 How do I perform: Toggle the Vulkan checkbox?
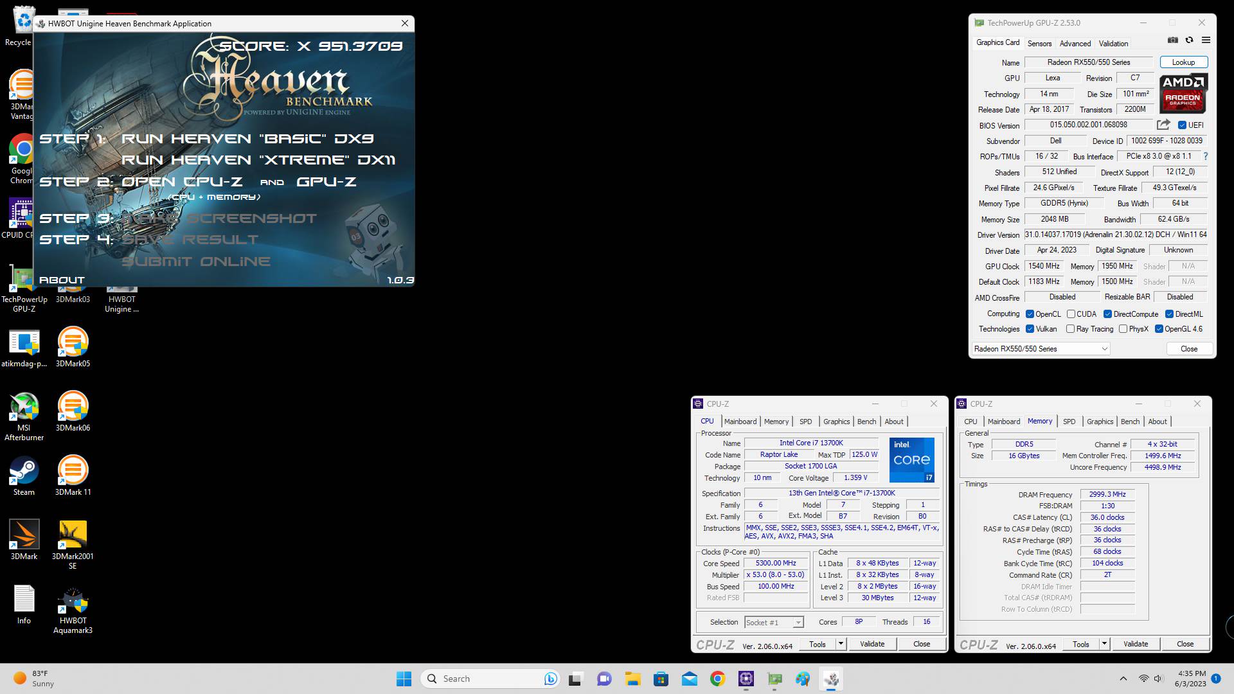click(x=1030, y=329)
